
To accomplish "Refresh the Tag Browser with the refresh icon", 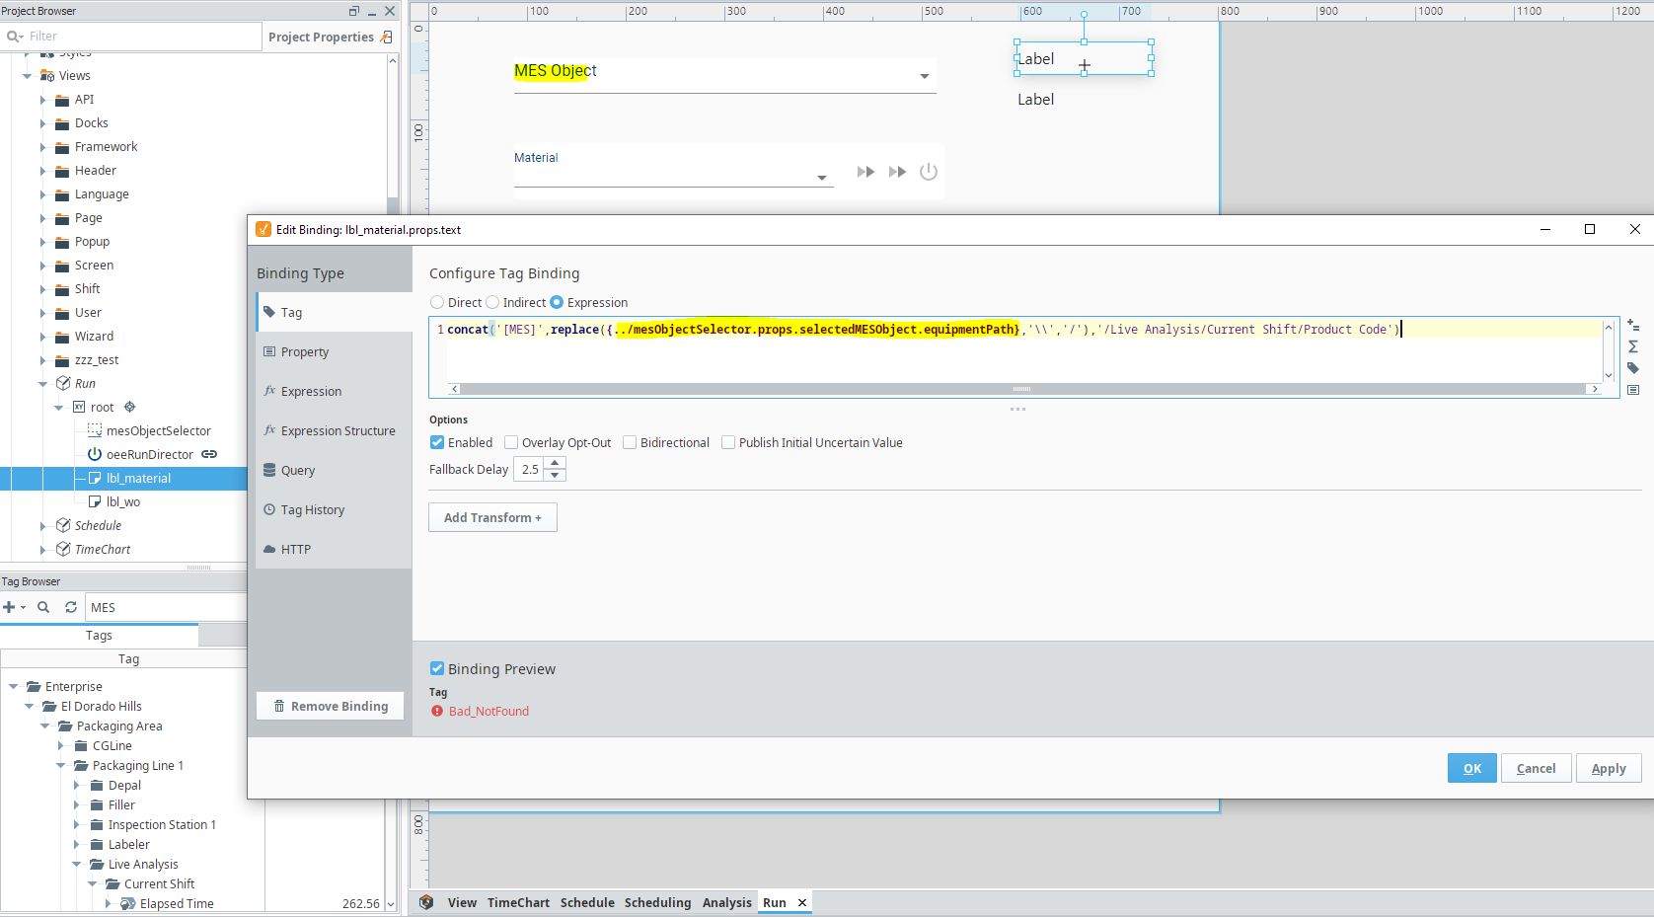I will pyautogui.click(x=71, y=607).
